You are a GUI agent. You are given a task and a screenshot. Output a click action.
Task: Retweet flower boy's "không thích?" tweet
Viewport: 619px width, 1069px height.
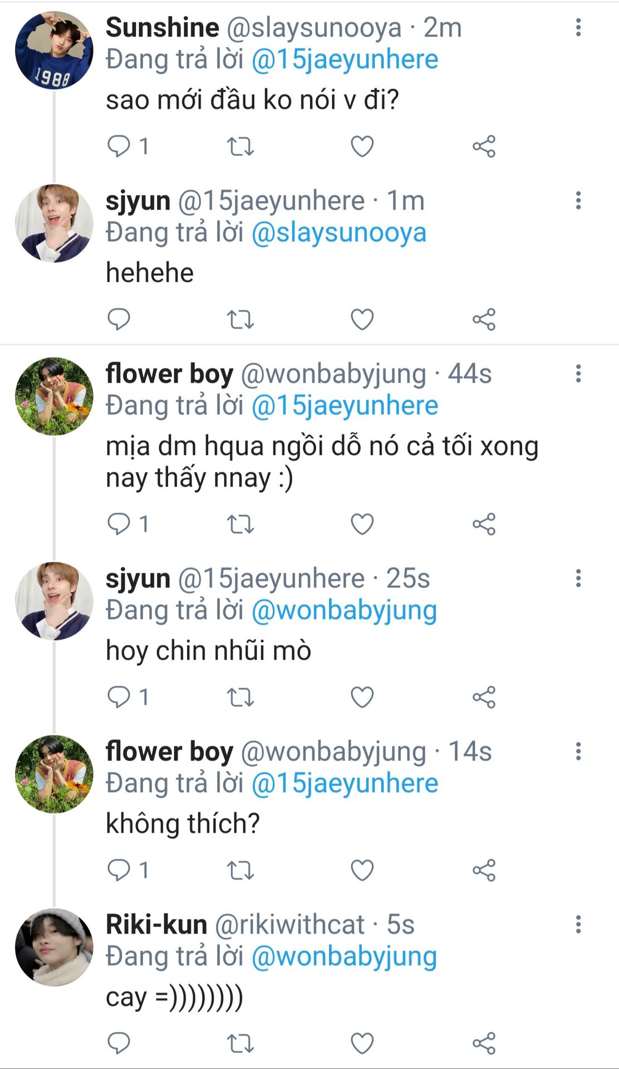(x=240, y=870)
